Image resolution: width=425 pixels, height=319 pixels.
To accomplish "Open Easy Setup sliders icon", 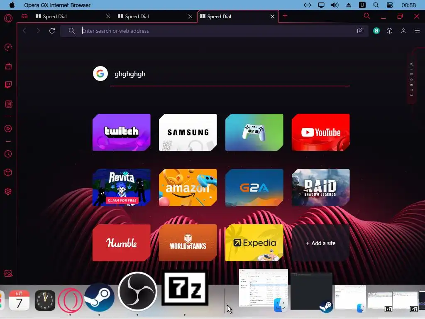I will coord(417,31).
